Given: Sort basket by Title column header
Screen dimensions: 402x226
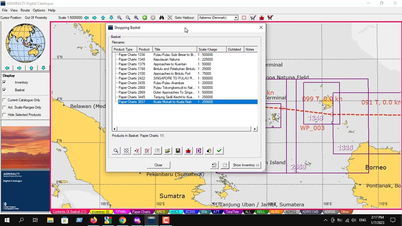Looking at the screenshot, I should point(175,50).
